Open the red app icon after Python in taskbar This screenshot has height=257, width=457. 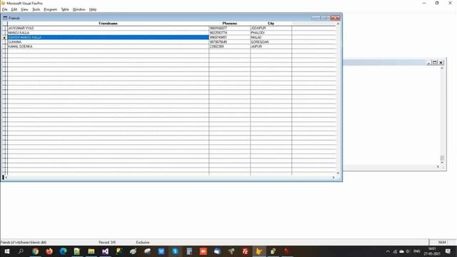coord(287,251)
